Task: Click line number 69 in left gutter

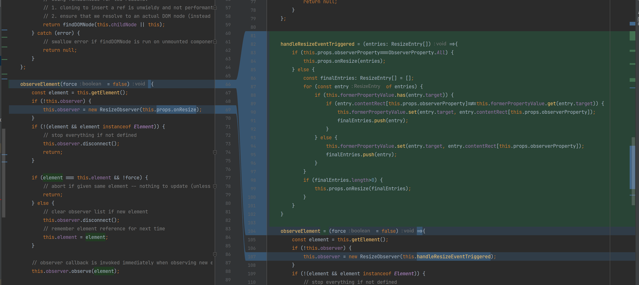Action: coord(228,109)
